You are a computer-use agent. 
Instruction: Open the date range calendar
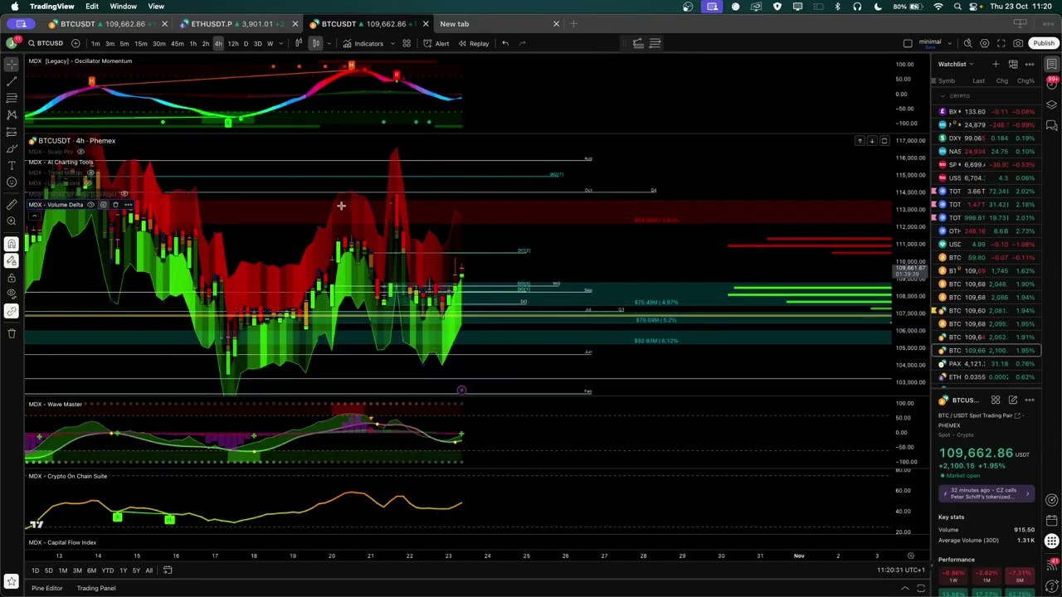[168, 570]
